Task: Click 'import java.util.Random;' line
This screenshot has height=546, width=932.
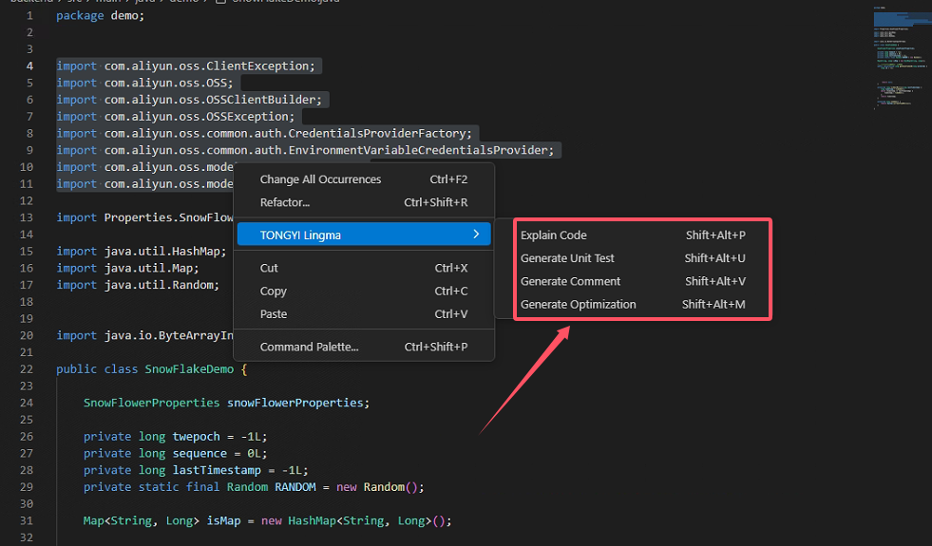Action: pyautogui.click(x=138, y=285)
